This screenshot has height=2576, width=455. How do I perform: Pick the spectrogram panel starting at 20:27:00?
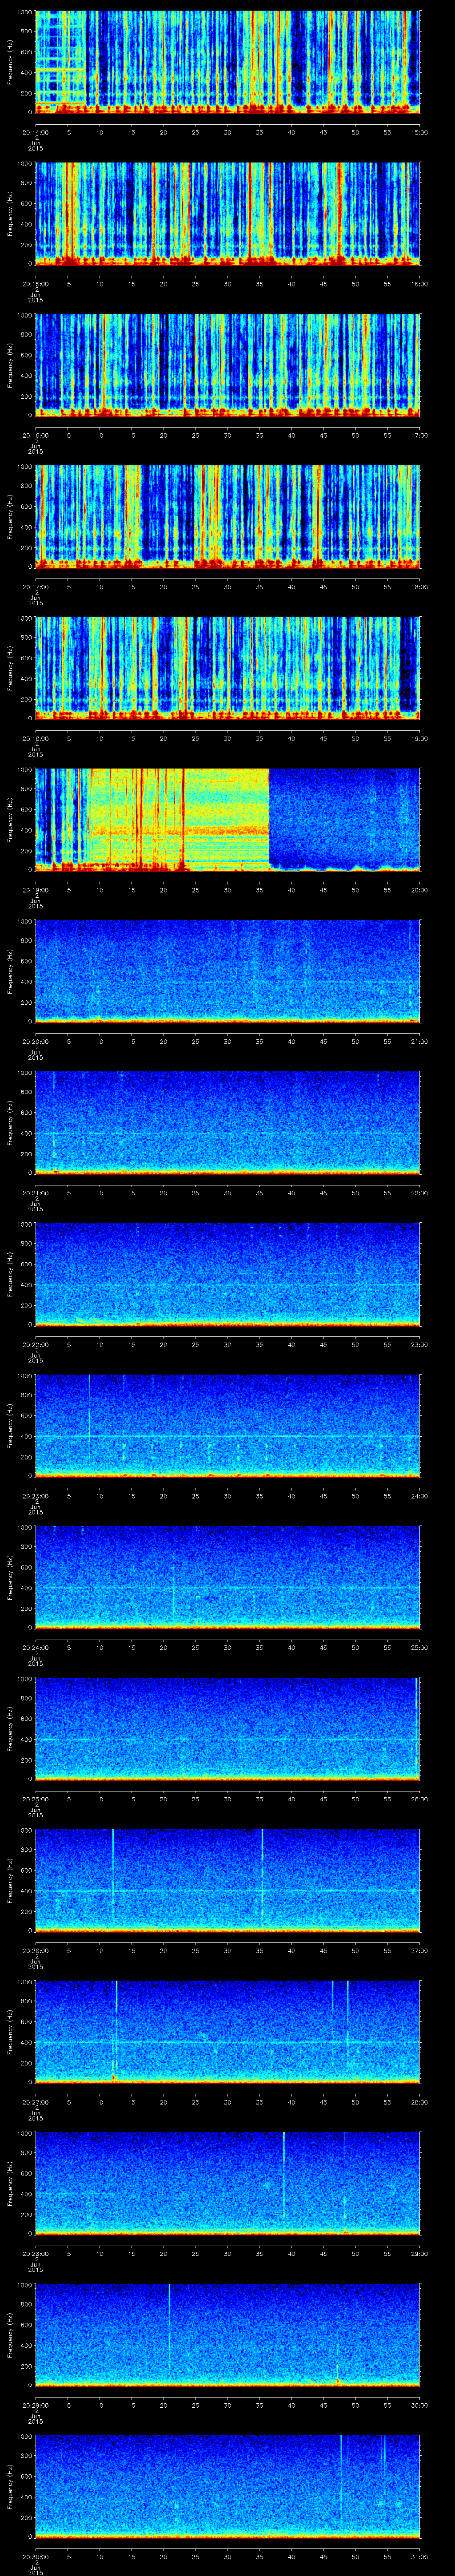point(228,2032)
